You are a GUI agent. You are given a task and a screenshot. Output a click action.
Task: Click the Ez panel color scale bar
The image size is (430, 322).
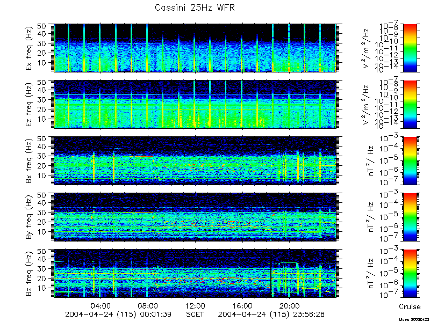pyautogui.click(x=410, y=104)
